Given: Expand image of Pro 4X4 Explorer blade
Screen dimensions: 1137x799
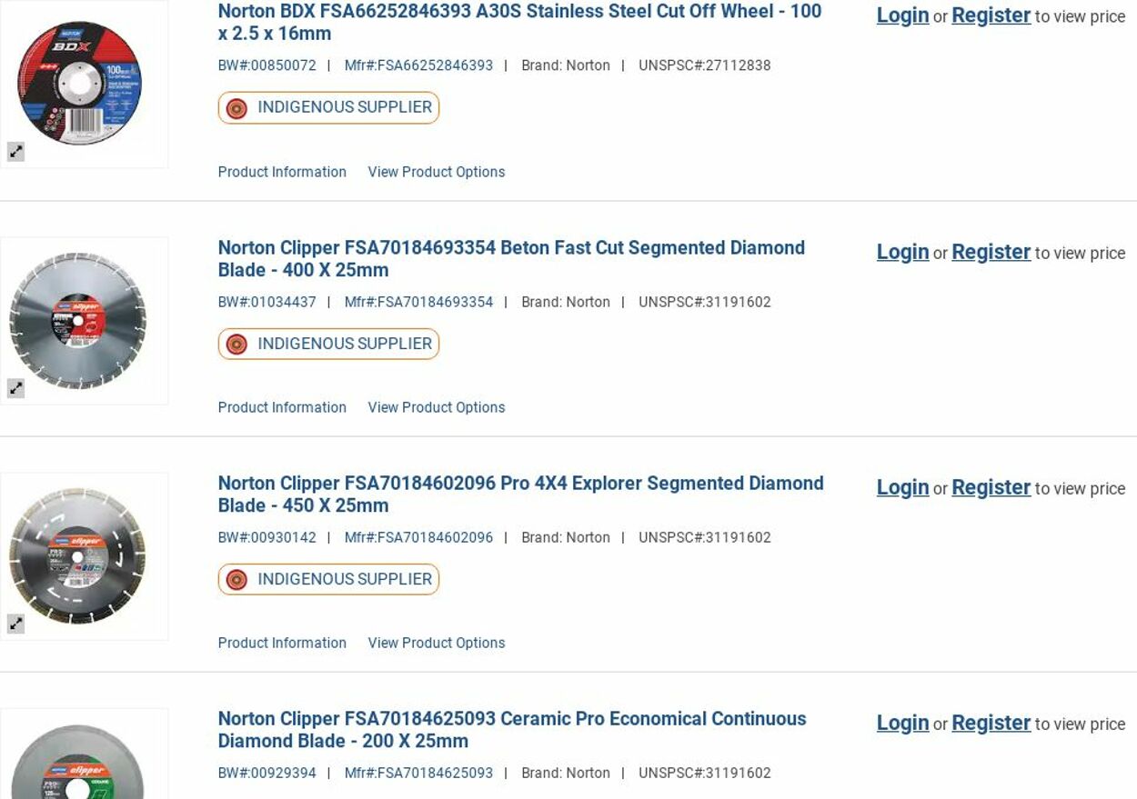Looking at the screenshot, I should (16, 624).
